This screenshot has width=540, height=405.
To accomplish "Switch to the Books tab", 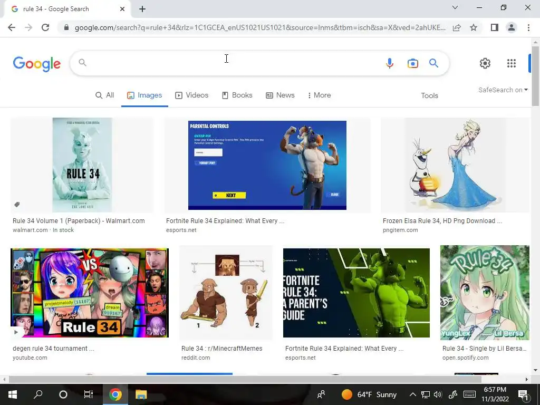I will point(237,95).
